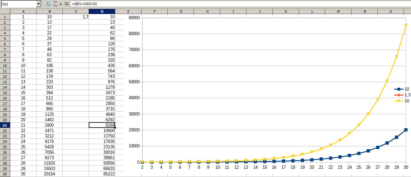Click the Sum sigma icon
Viewport: 411px width, 177px height.
click(55, 4)
